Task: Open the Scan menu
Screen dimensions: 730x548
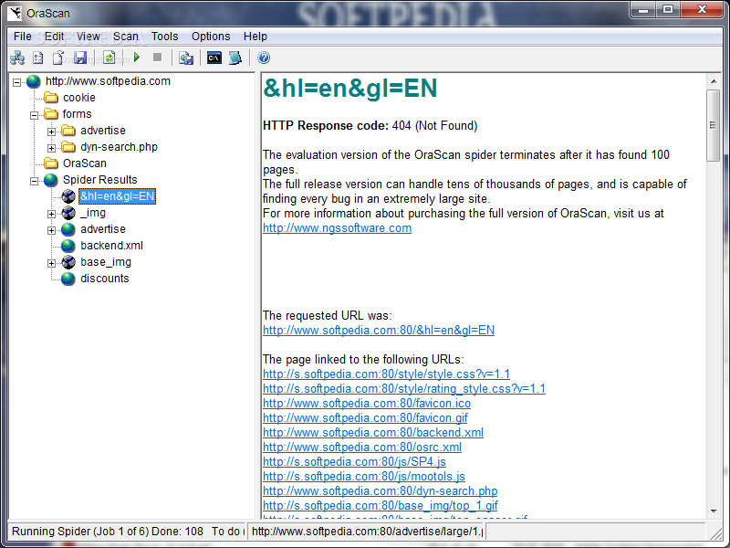Action: coord(126,37)
